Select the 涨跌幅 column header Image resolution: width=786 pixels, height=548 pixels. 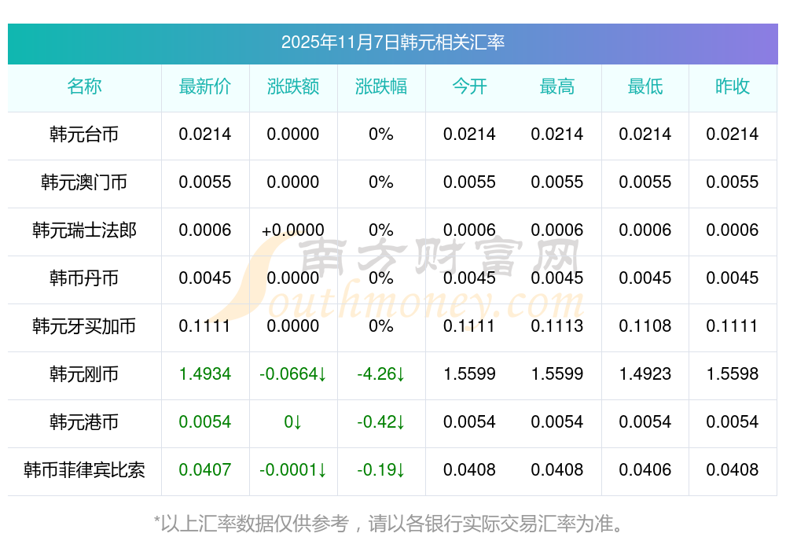tap(380, 86)
